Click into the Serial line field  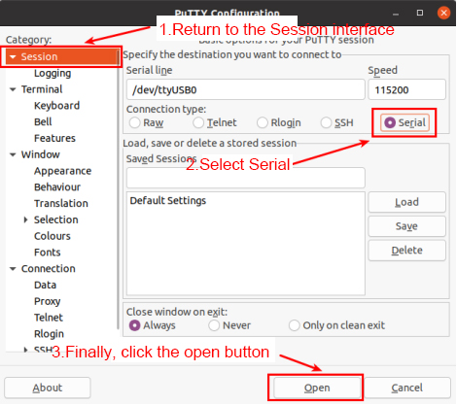click(x=246, y=89)
